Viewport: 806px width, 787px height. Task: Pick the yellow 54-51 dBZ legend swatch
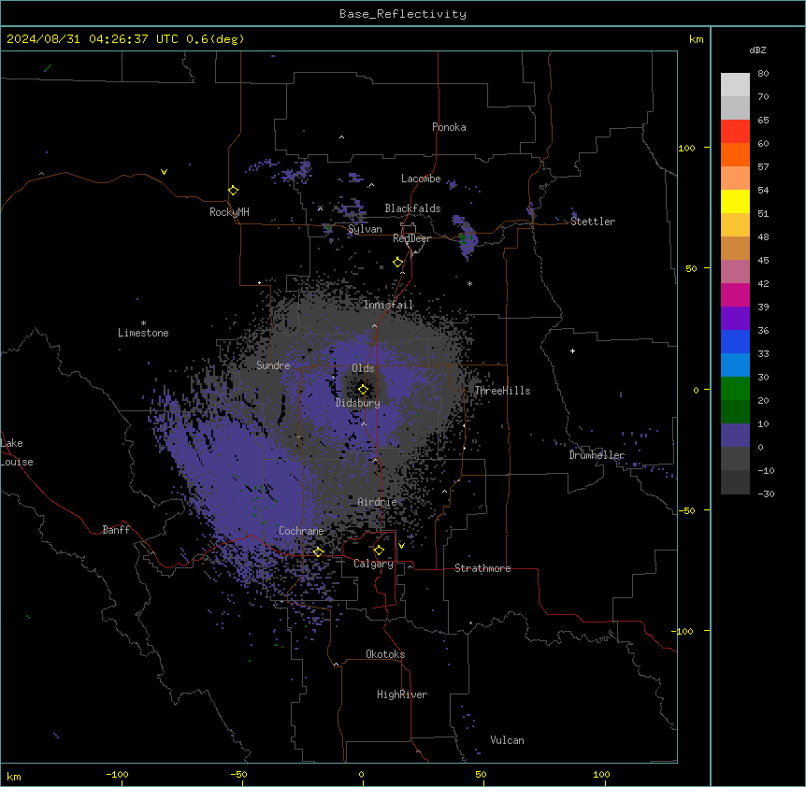point(735,201)
